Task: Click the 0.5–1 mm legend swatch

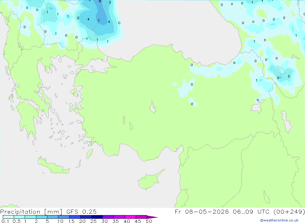Action: pos(20,217)
